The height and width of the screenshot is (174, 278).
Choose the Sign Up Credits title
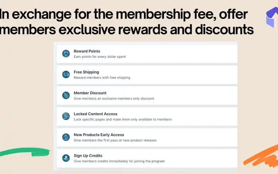pos(88,156)
